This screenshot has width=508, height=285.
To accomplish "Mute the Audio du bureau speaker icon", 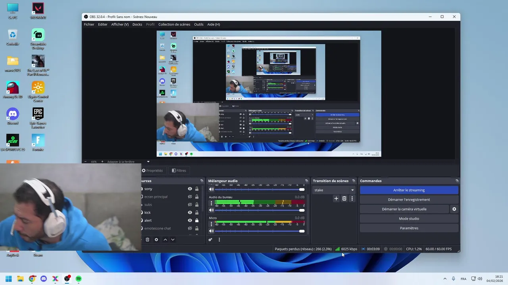I will tap(211, 210).
